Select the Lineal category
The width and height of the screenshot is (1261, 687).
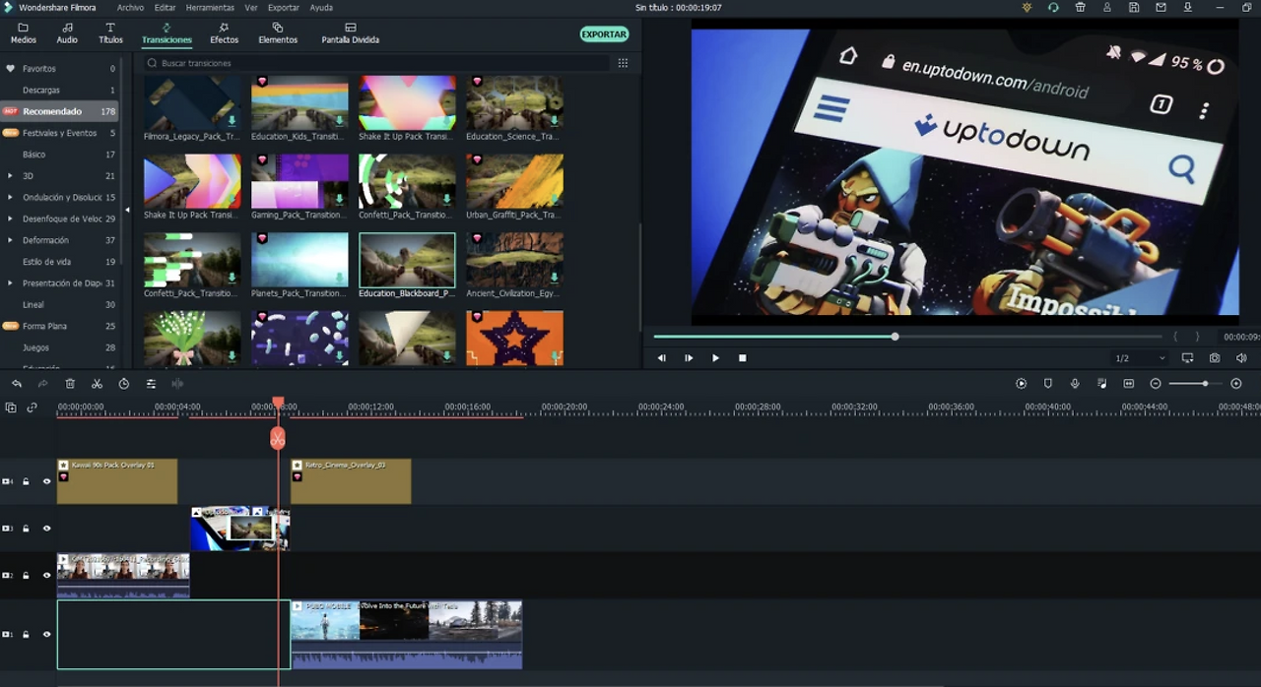click(59, 305)
